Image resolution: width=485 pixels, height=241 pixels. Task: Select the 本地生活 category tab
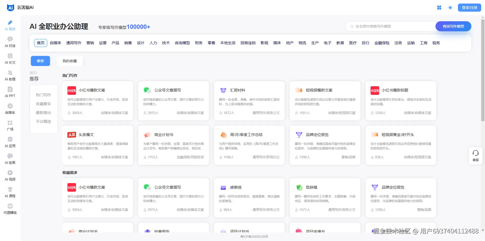click(x=228, y=43)
